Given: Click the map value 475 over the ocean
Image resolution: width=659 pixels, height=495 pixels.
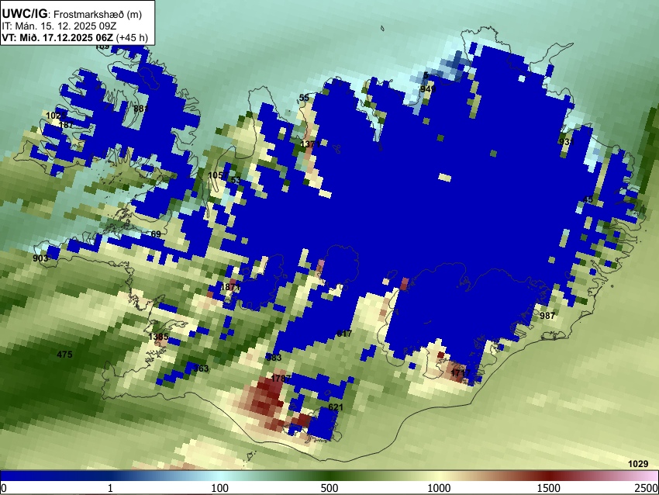Looking at the screenshot, I should coord(64,355).
